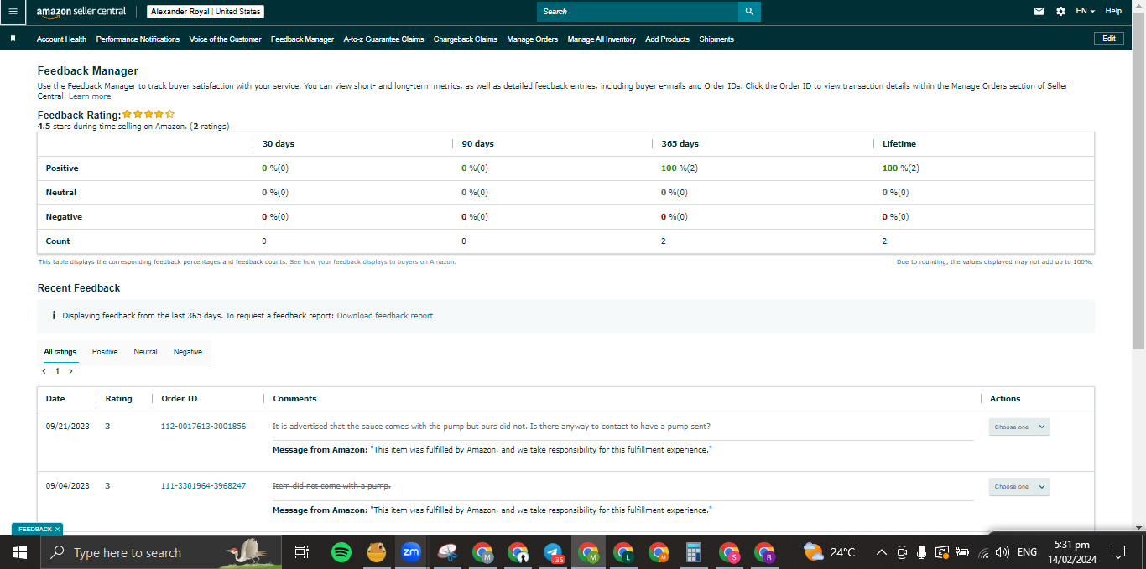This screenshot has height=569, width=1146.
Task: Click the info icon in Recent Feedback banner
Action: coord(54,316)
